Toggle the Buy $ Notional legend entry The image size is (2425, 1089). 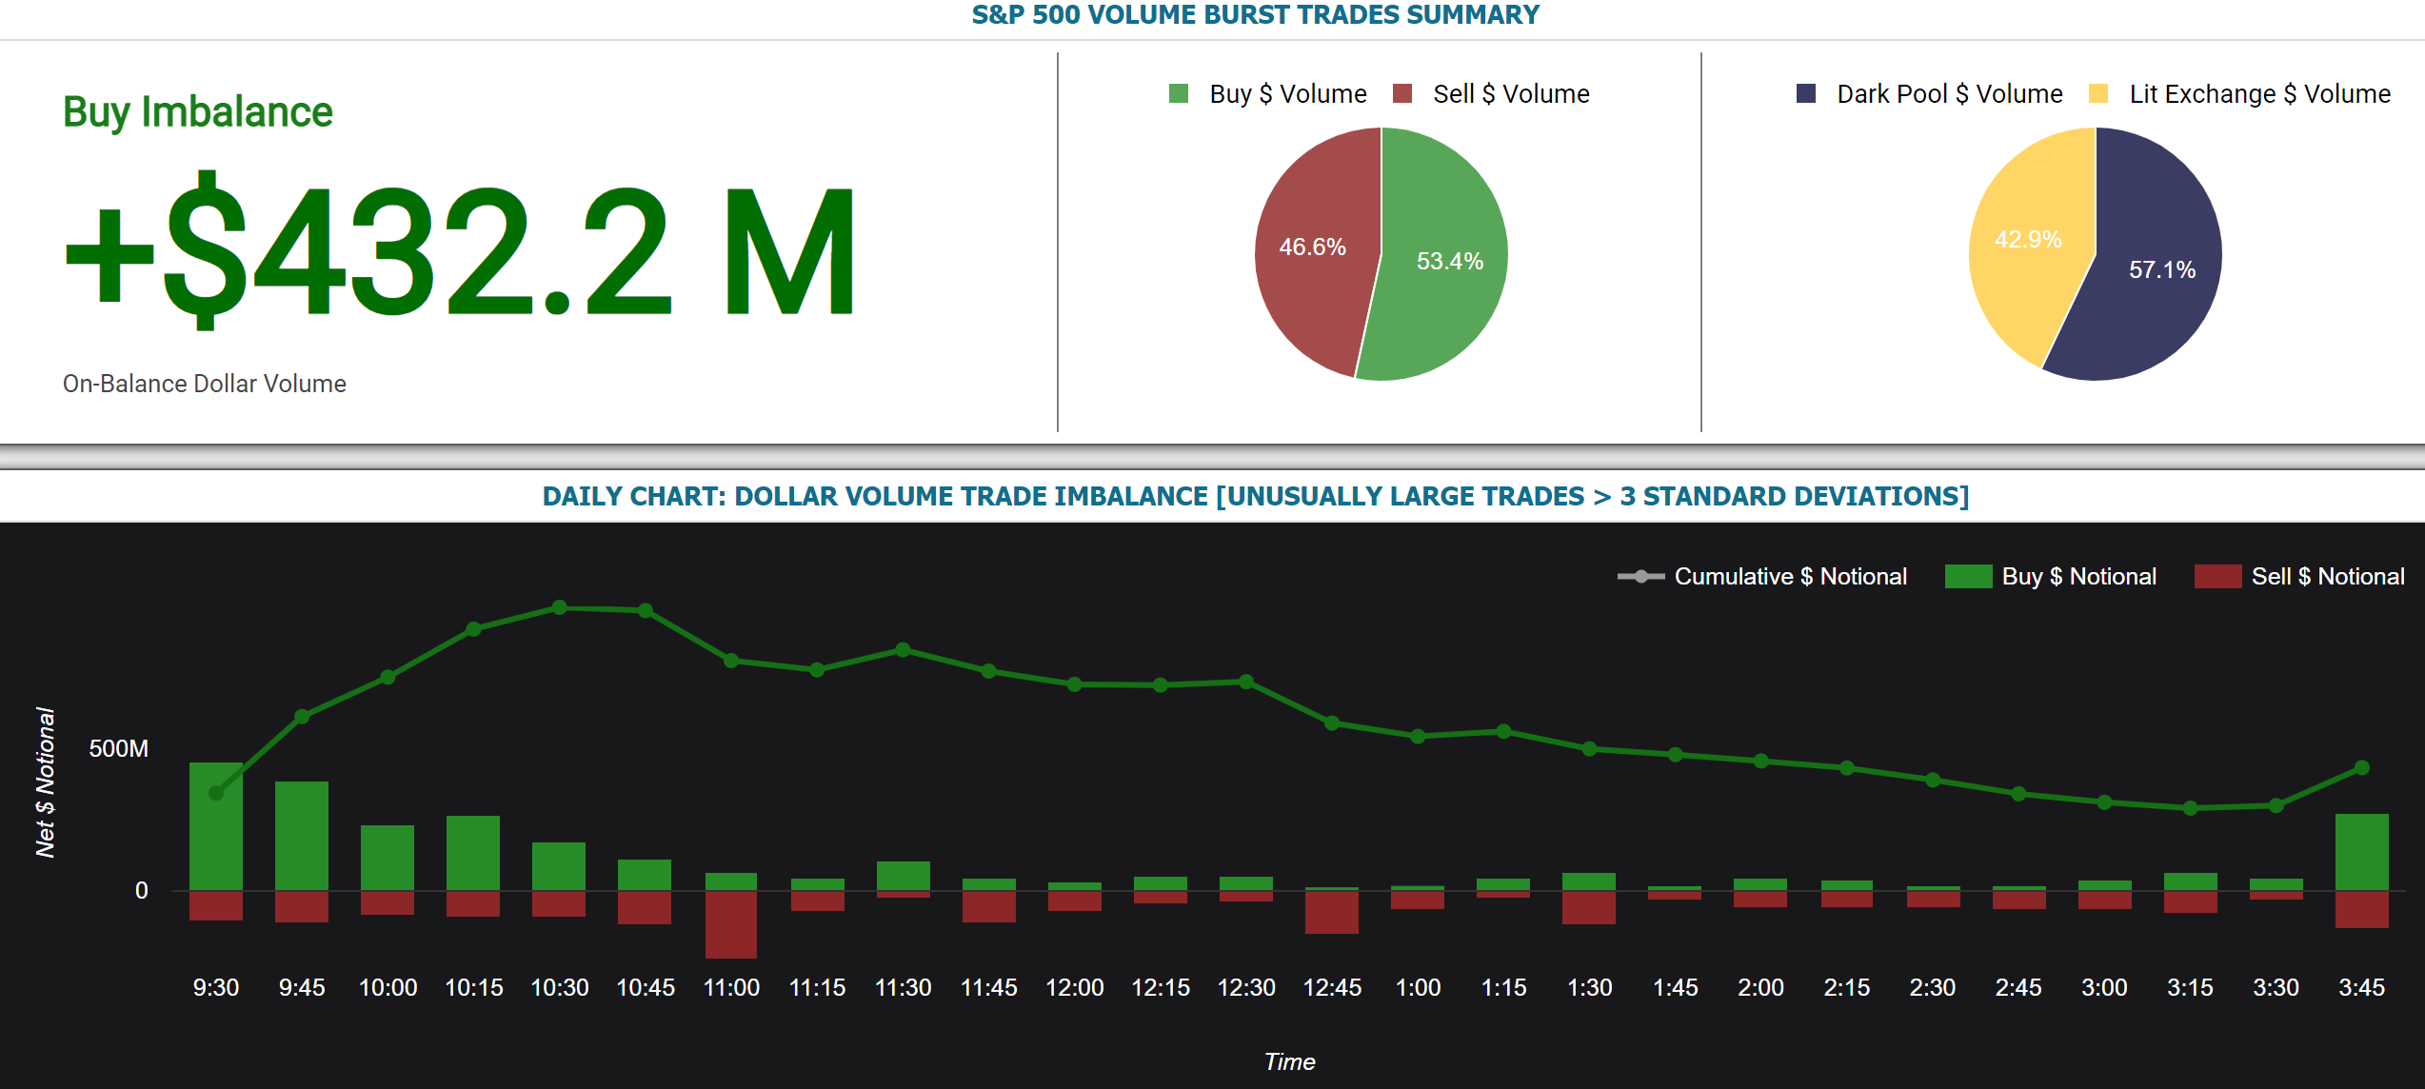2051,577
